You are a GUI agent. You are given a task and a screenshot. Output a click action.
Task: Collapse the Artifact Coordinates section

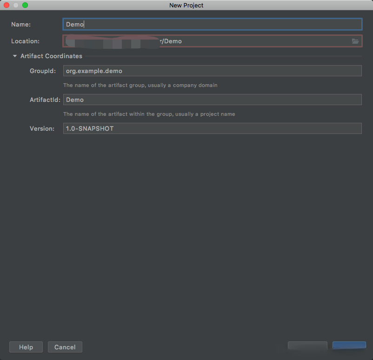click(x=15, y=56)
